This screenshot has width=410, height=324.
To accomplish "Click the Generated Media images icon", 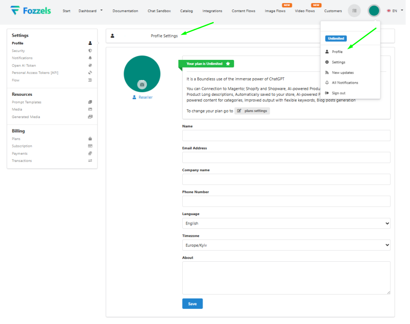I will point(90,117).
